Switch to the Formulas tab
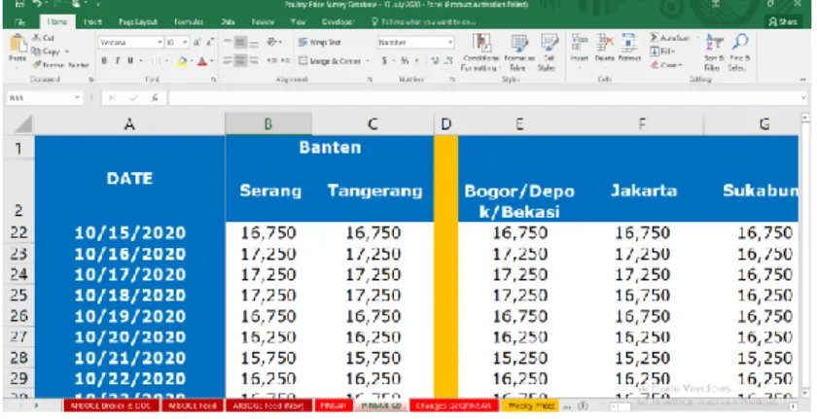 [188, 21]
